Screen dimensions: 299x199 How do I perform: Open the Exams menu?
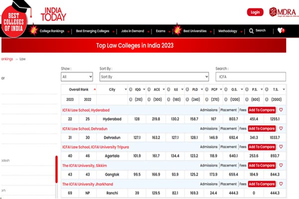pos(160,31)
